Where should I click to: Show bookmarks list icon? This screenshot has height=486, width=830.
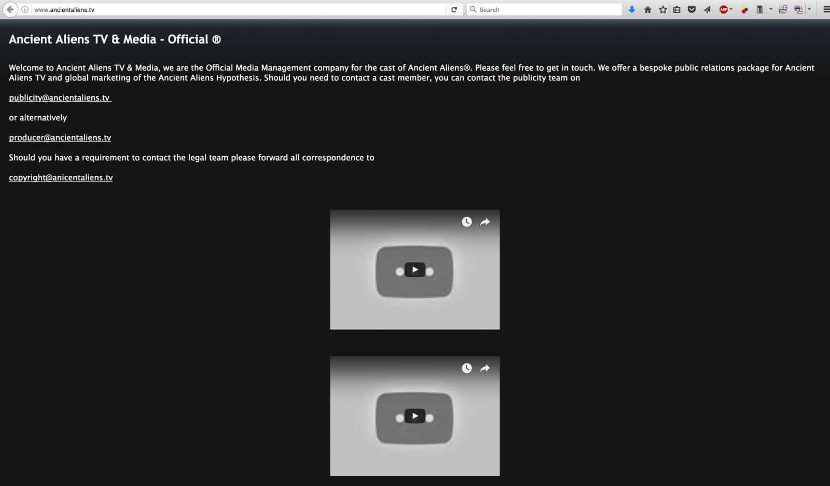click(676, 9)
